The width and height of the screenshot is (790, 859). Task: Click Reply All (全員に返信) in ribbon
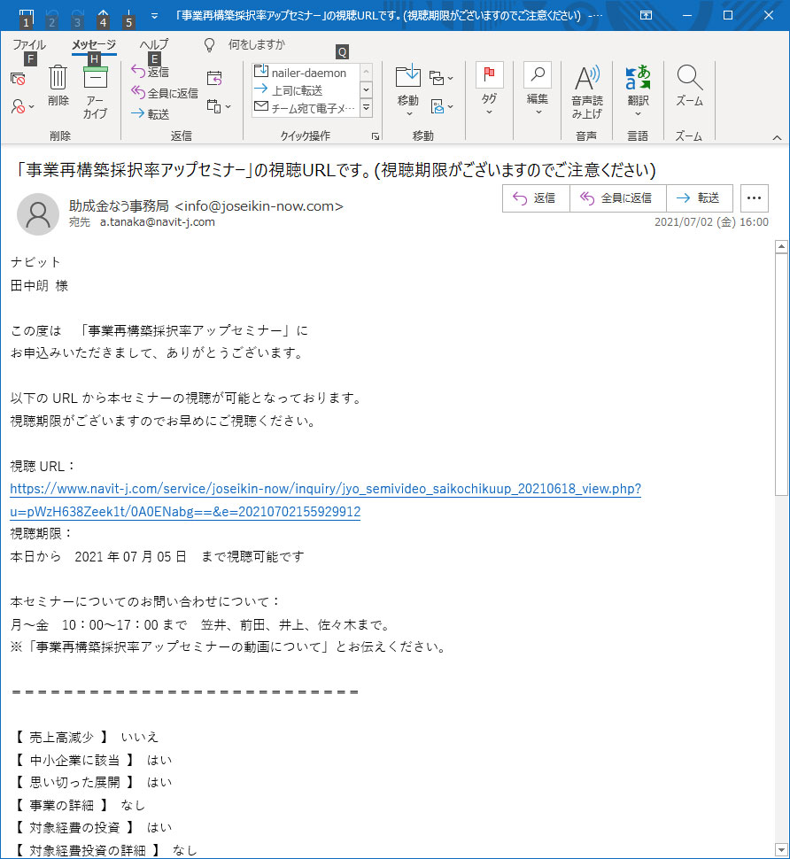pyautogui.click(x=164, y=92)
